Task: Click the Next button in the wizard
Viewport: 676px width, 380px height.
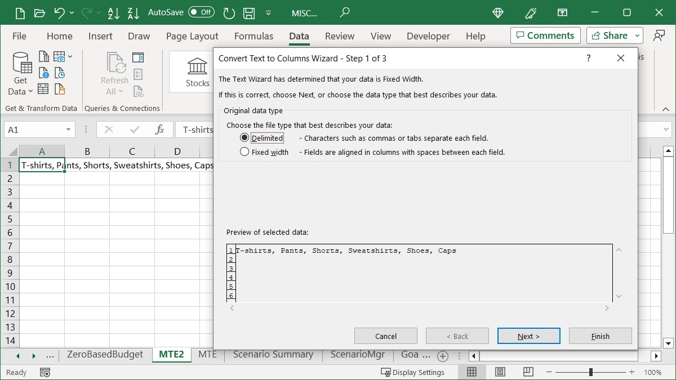Action: (x=528, y=336)
